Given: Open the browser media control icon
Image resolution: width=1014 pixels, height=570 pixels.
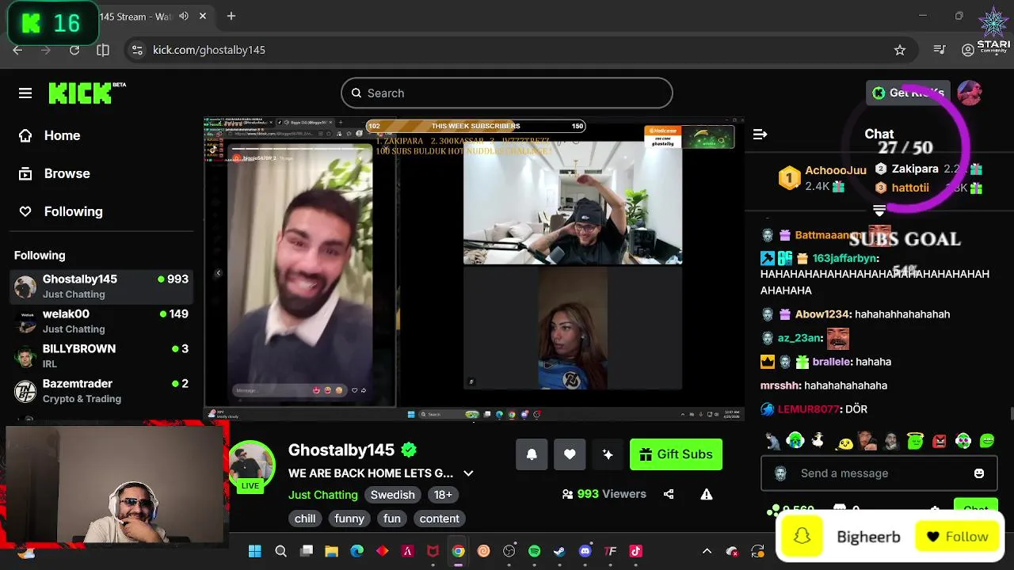Looking at the screenshot, I should click(940, 50).
